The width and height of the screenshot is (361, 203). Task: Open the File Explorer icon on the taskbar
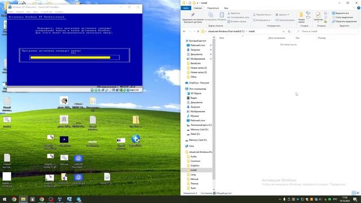pos(23,199)
